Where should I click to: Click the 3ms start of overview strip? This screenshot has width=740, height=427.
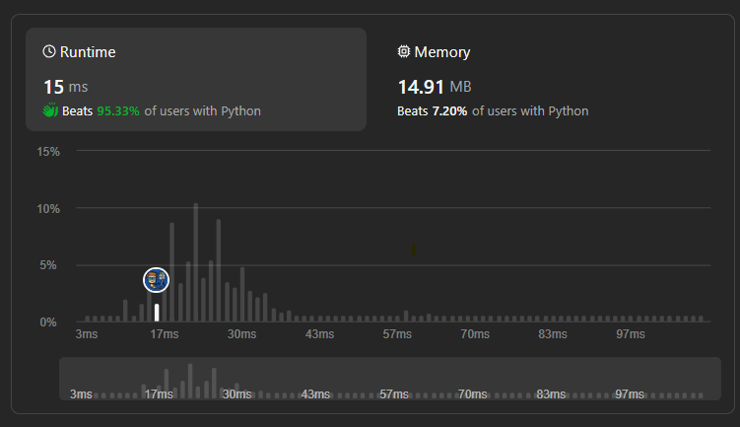click(x=81, y=393)
